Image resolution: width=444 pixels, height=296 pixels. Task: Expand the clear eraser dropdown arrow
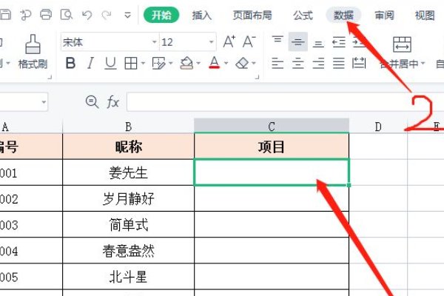[x=254, y=63]
